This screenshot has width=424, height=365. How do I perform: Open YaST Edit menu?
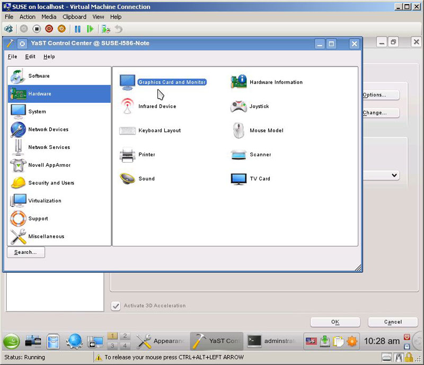(x=30, y=57)
